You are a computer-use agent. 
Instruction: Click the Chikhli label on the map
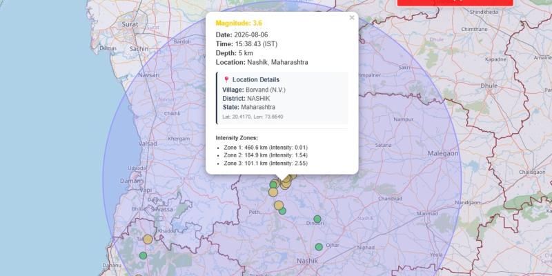(172, 114)
